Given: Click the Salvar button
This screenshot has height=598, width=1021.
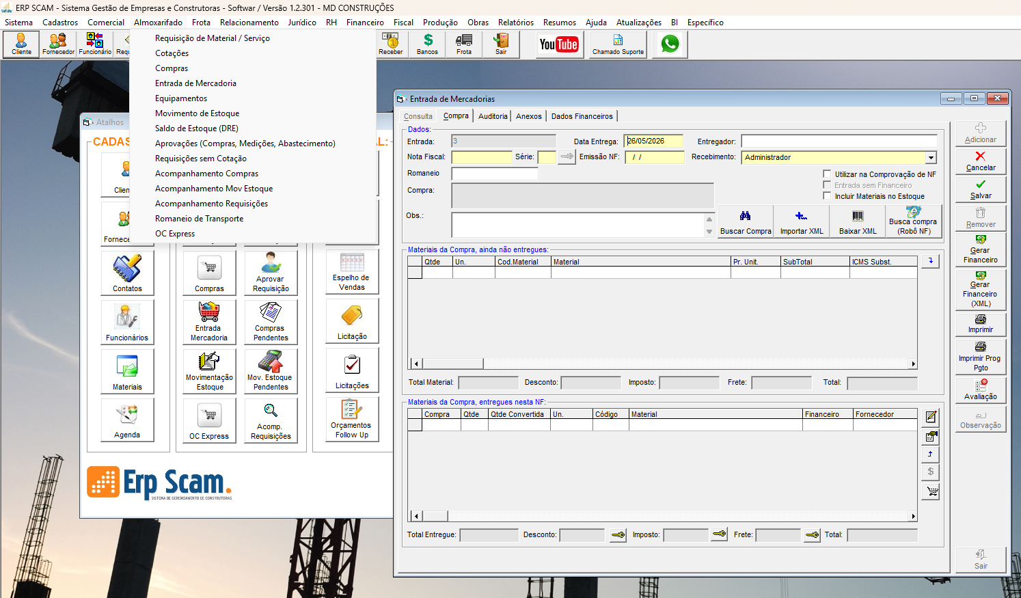Looking at the screenshot, I should tap(981, 189).
